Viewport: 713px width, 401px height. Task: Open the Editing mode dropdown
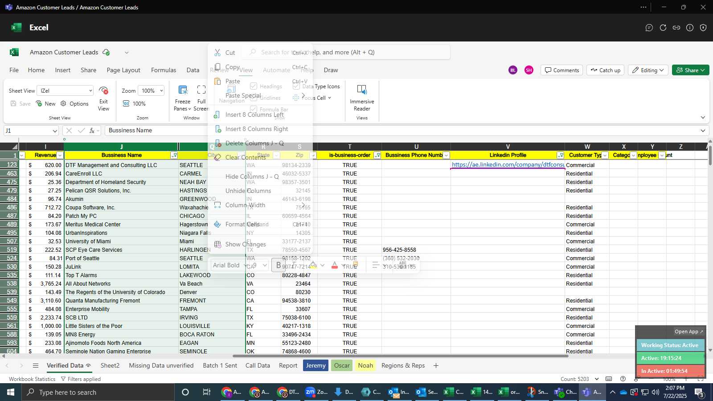click(x=647, y=70)
